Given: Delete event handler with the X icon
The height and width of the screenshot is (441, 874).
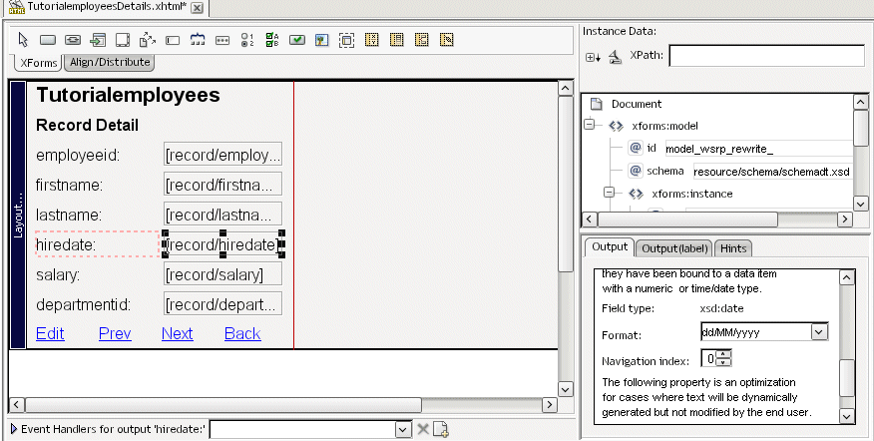Looking at the screenshot, I should (423, 429).
